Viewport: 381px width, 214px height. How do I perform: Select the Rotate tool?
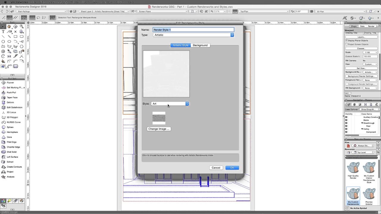click(x=3, y=56)
